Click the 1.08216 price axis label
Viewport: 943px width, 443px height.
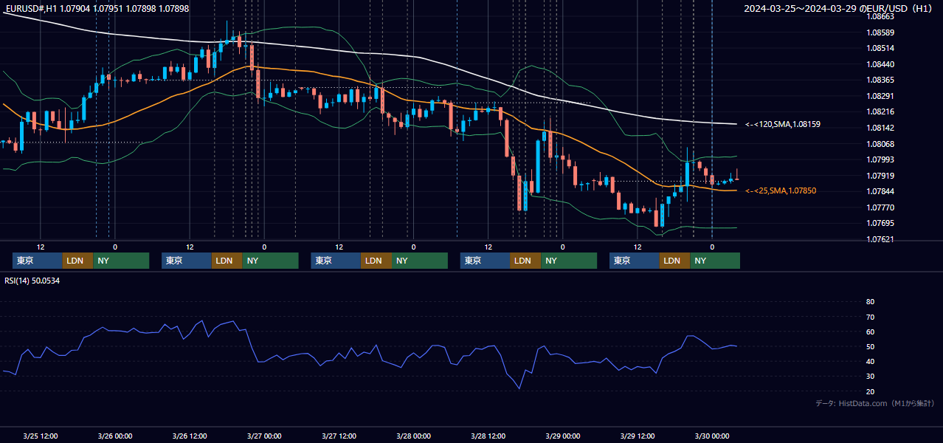[881, 111]
